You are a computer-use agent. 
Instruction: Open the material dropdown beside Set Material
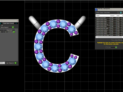(4, 63)
